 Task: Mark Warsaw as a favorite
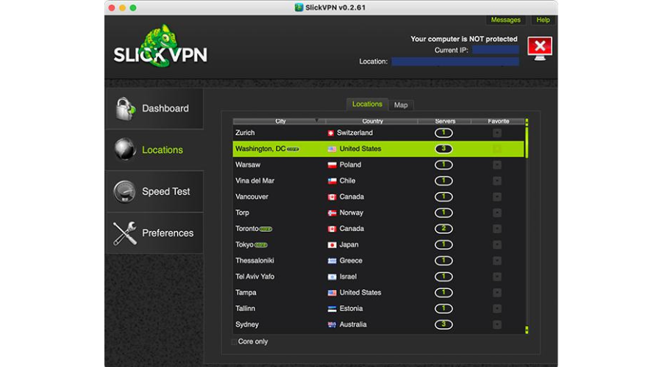point(497,165)
